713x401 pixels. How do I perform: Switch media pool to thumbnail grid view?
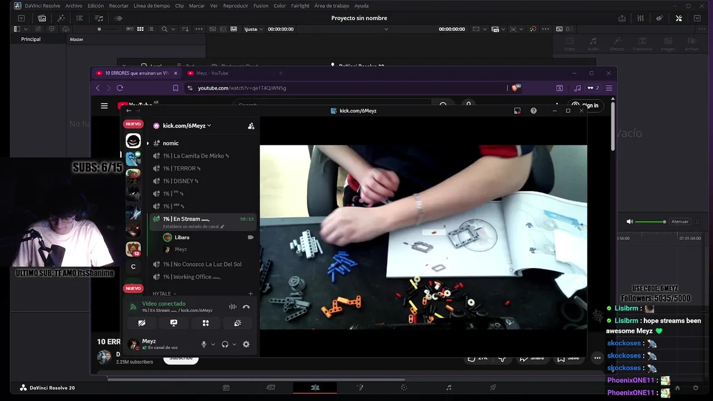[x=140, y=29]
